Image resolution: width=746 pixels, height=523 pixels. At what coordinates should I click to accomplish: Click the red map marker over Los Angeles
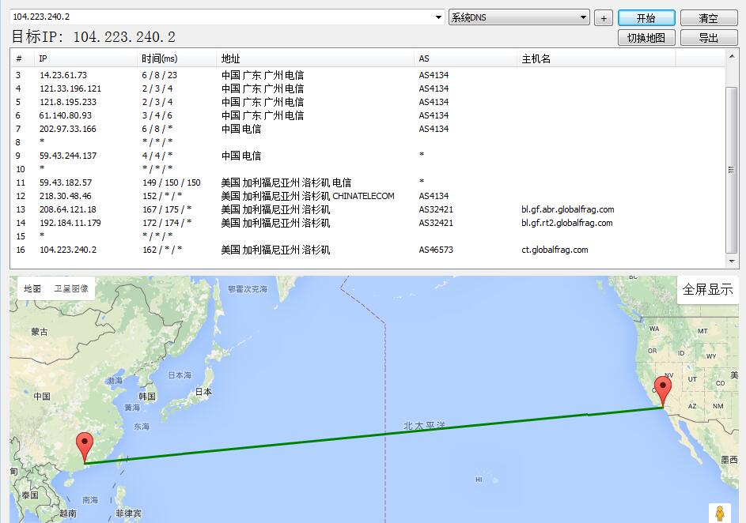click(x=663, y=391)
